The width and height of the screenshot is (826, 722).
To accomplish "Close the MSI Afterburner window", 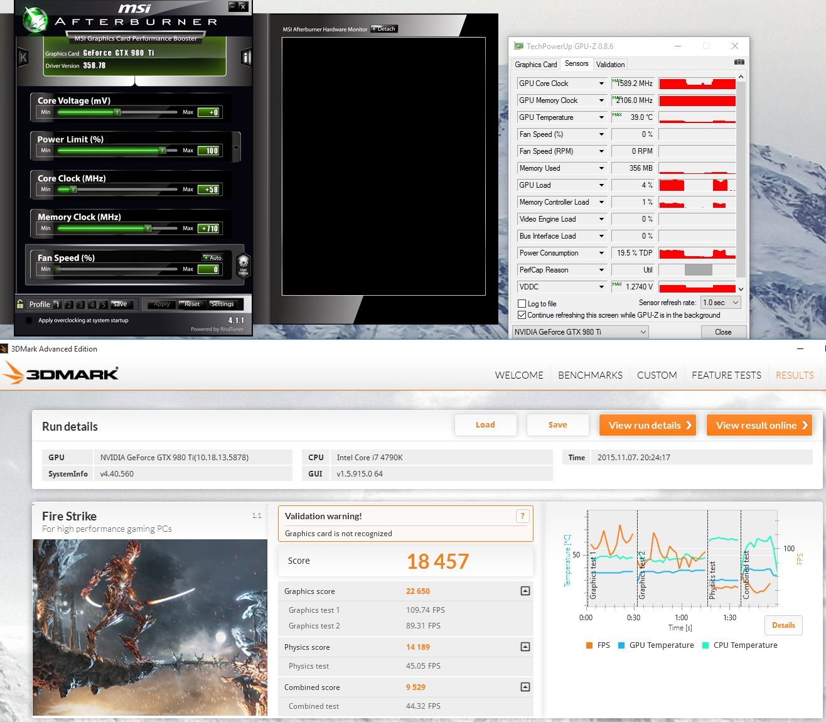I will (243, 7).
